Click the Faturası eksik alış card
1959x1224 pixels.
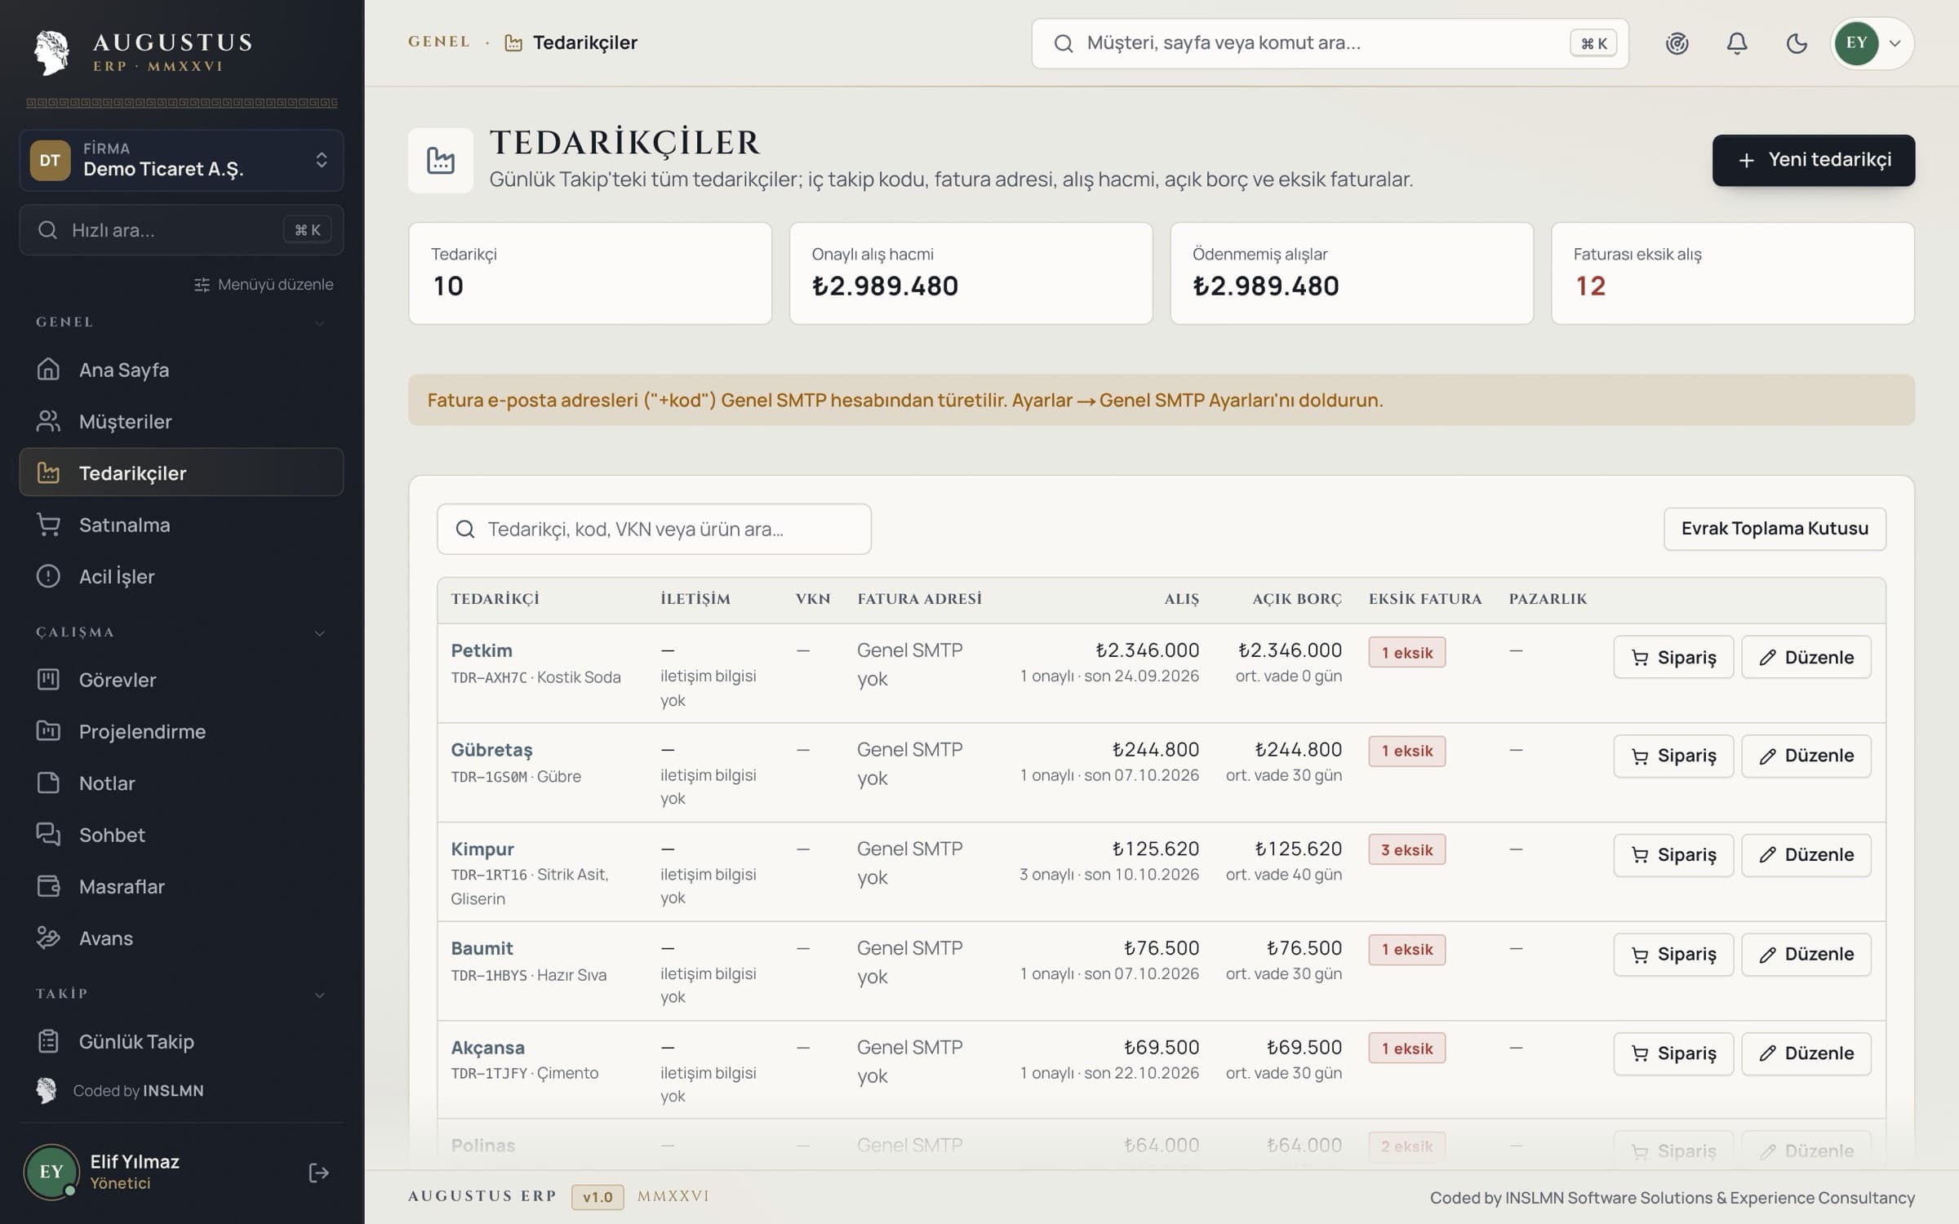(x=1732, y=273)
